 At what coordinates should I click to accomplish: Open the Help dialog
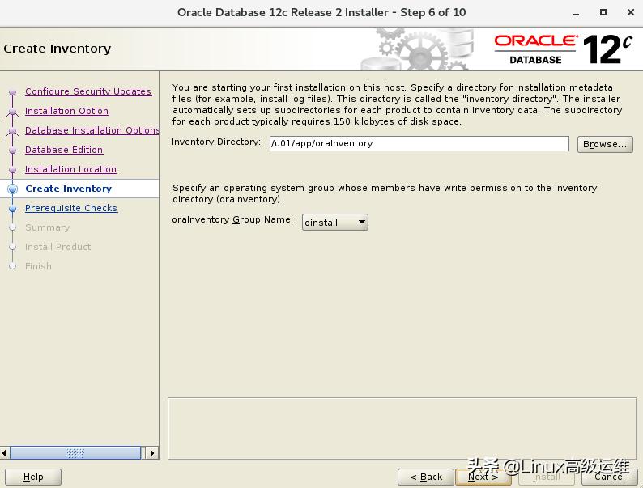[33, 477]
